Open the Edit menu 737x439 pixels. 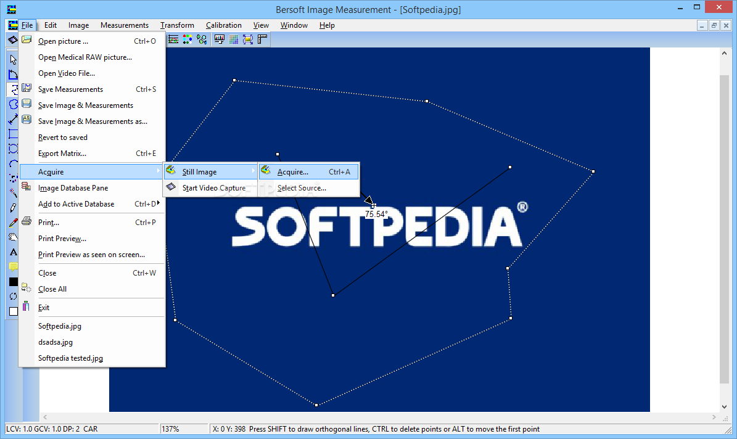(x=51, y=25)
